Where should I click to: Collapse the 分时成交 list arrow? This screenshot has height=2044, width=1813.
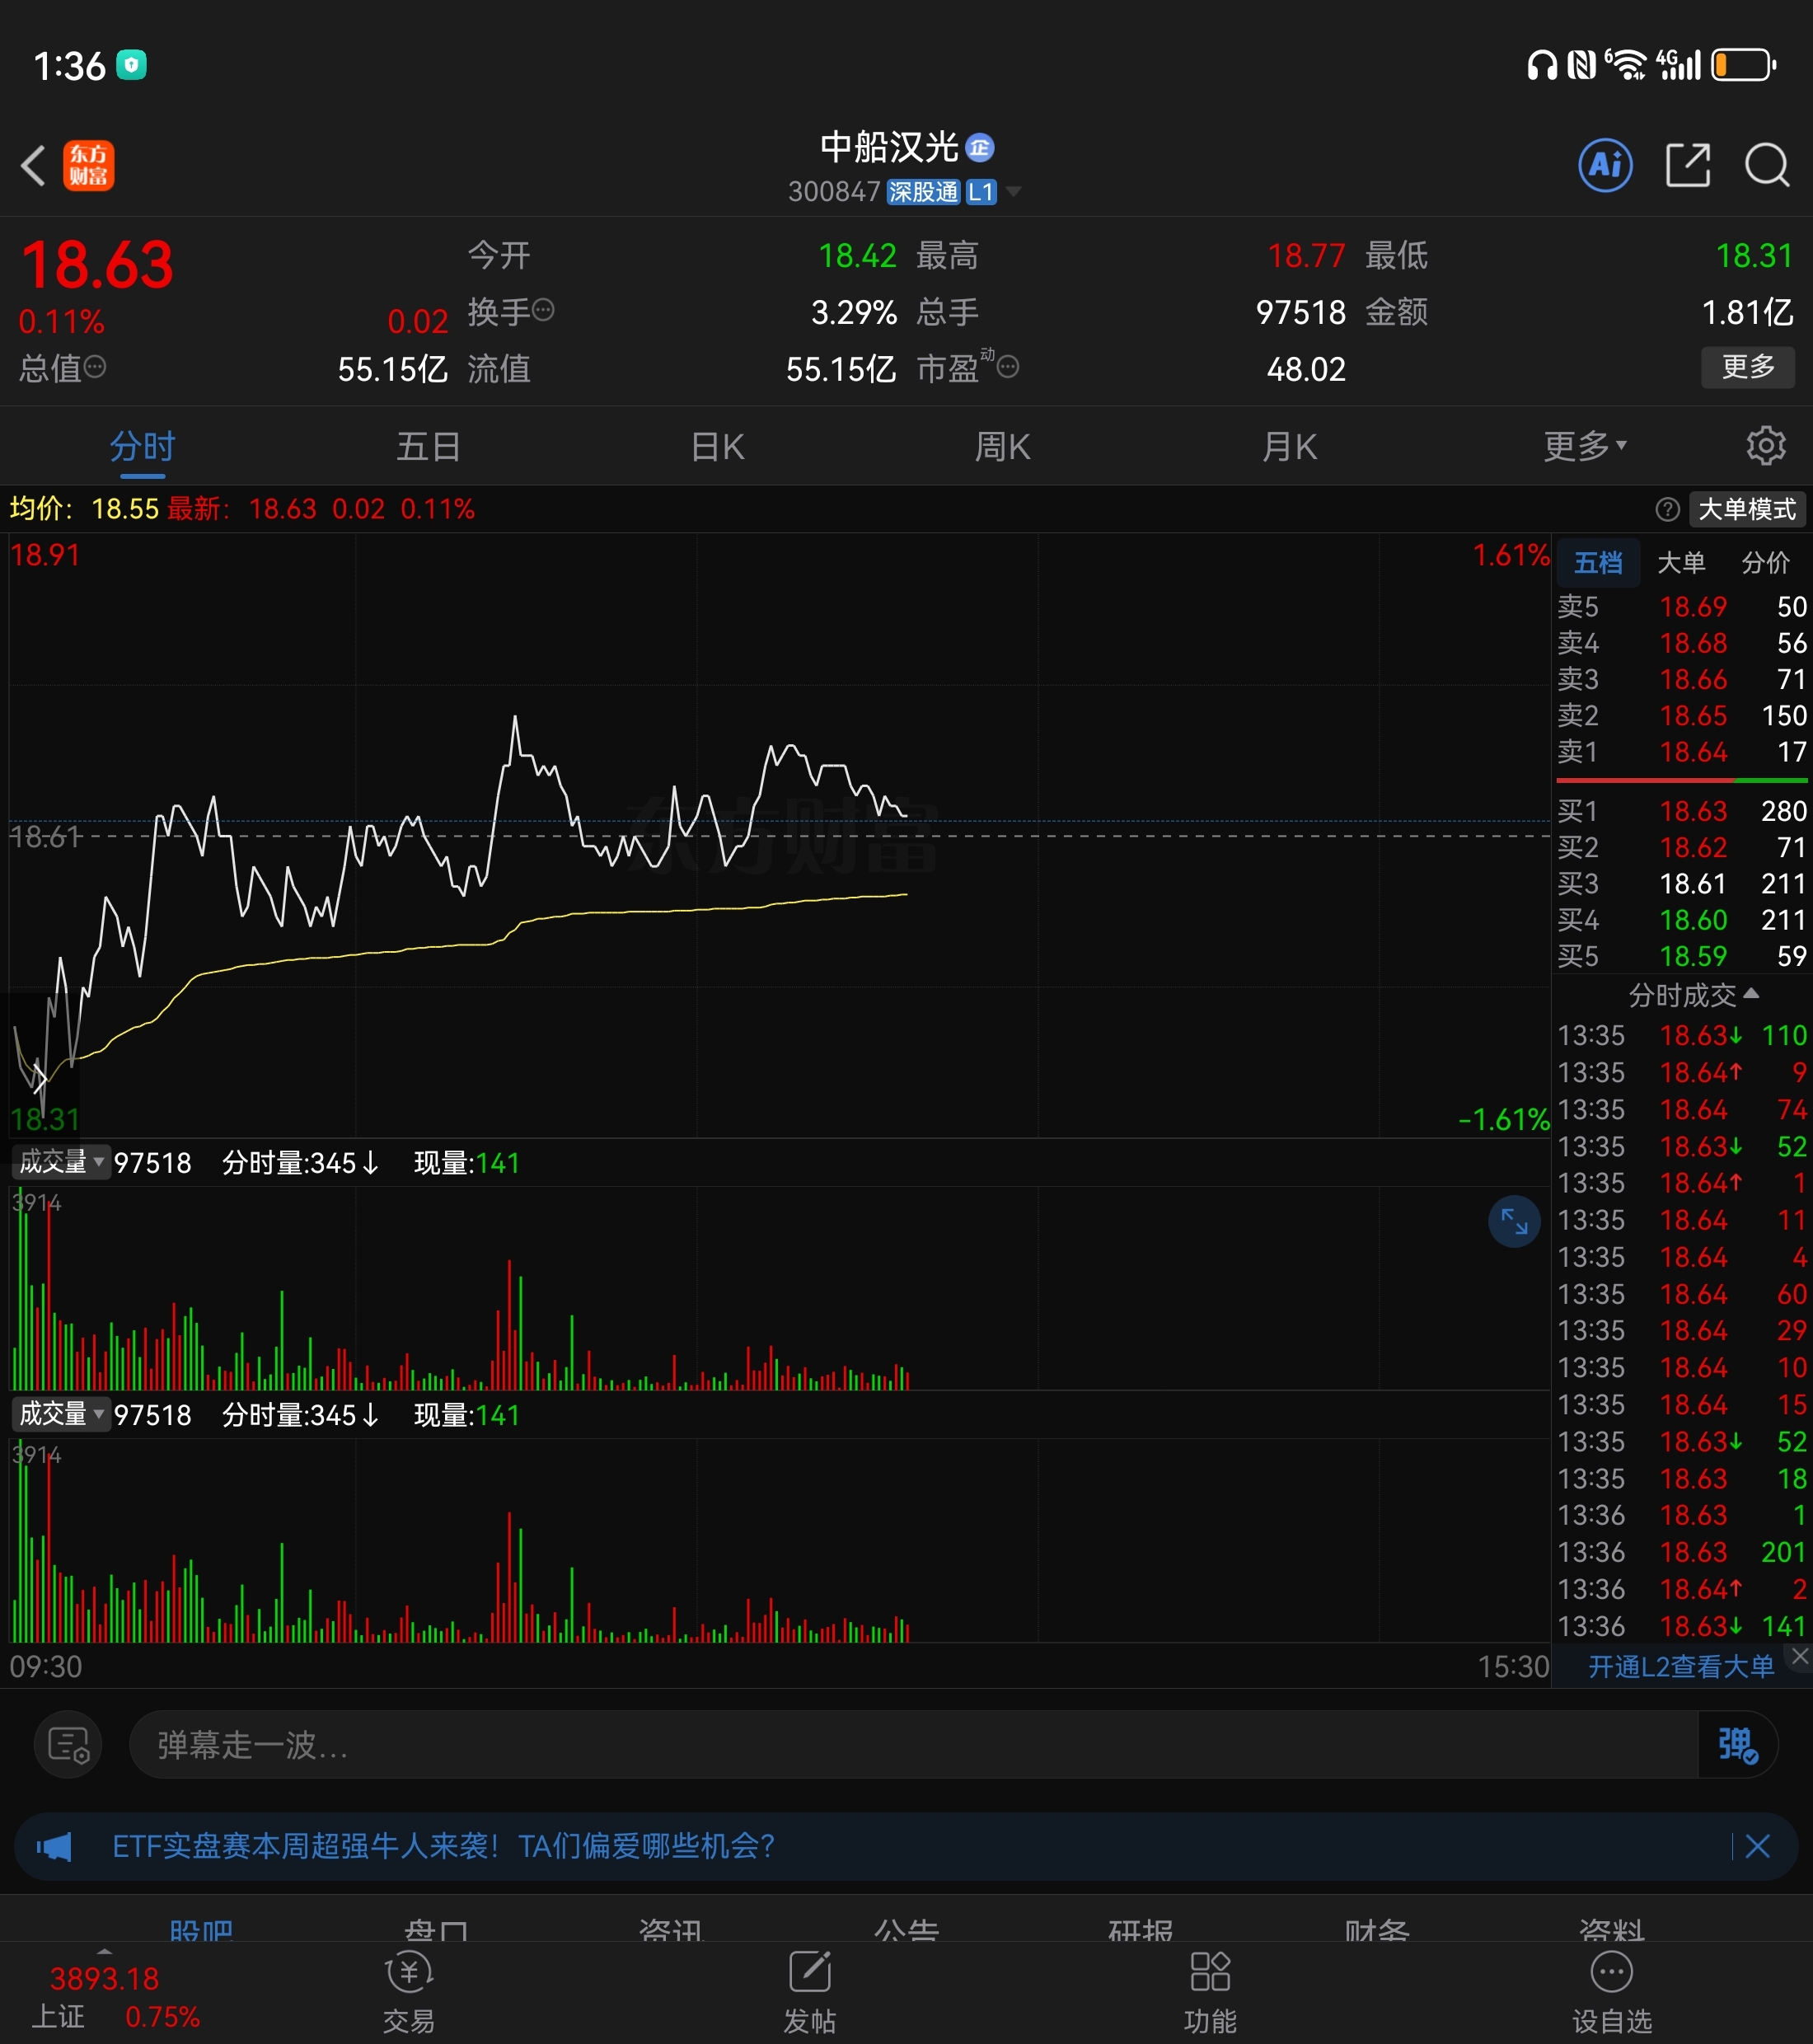(1751, 994)
